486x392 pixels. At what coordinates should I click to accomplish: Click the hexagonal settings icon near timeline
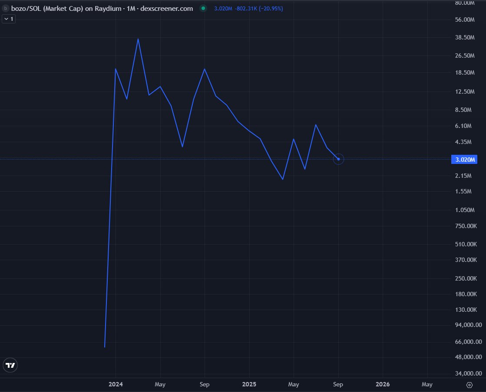coord(469,385)
